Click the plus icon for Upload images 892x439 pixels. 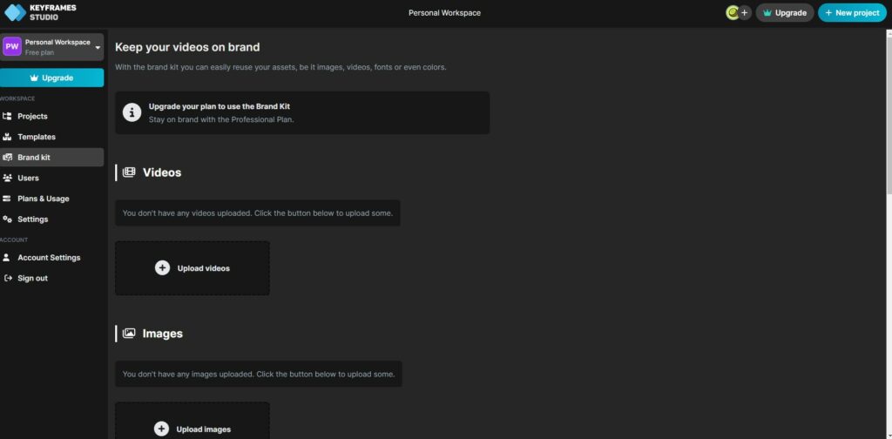pos(161,429)
